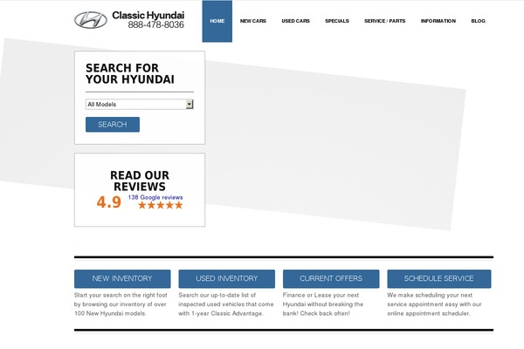Image resolution: width=524 pixels, height=349 pixels.
Task: Click the Schedule Service button
Action: tap(439, 278)
